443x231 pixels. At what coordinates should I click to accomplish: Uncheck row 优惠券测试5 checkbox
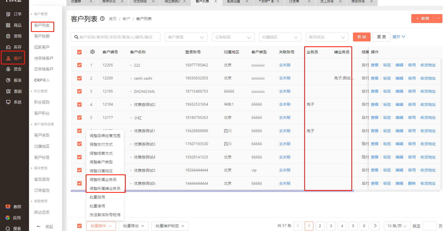[79, 170]
